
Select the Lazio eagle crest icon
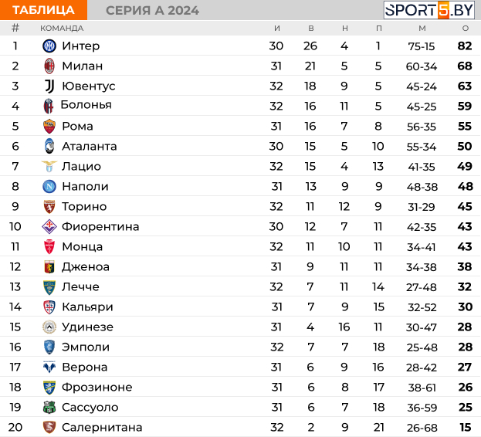[x=49, y=166]
